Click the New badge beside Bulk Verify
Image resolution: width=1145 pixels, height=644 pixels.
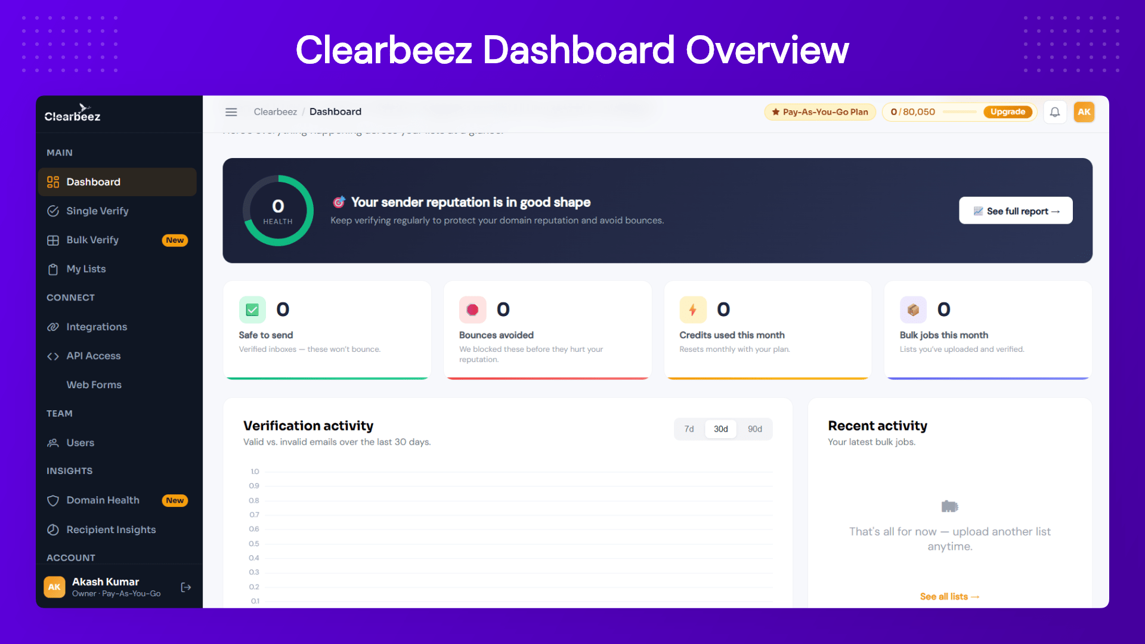tap(175, 240)
